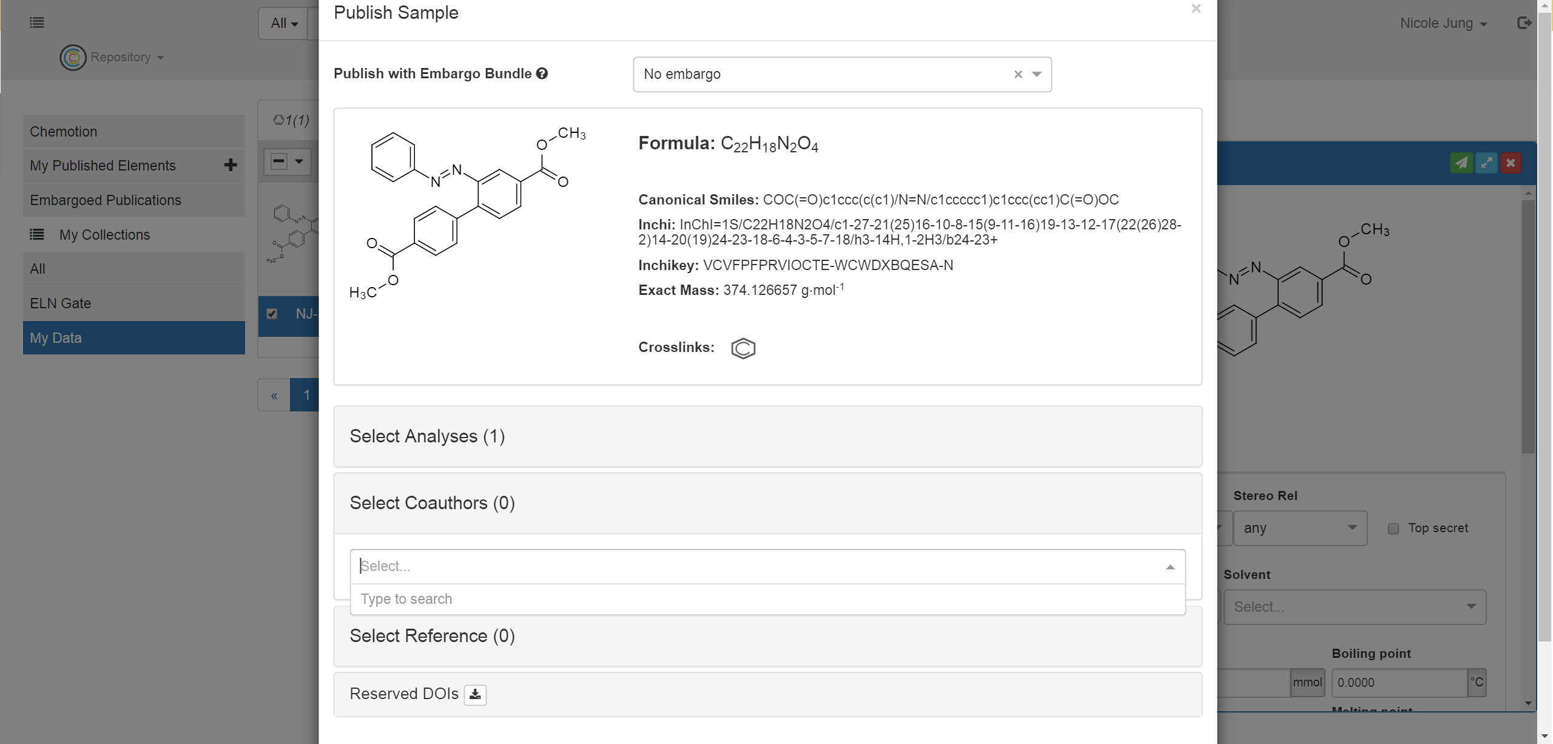This screenshot has width=1553, height=744.
Task: Click the help icon beside Embargo Bundle
Action: pyautogui.click(x=542, y=73)
